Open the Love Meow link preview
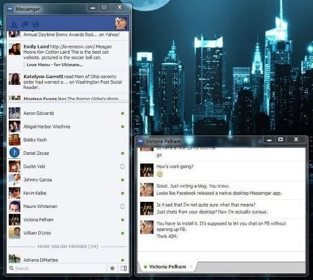The height and width of the screenshot is (280, 313). [54, 65]
